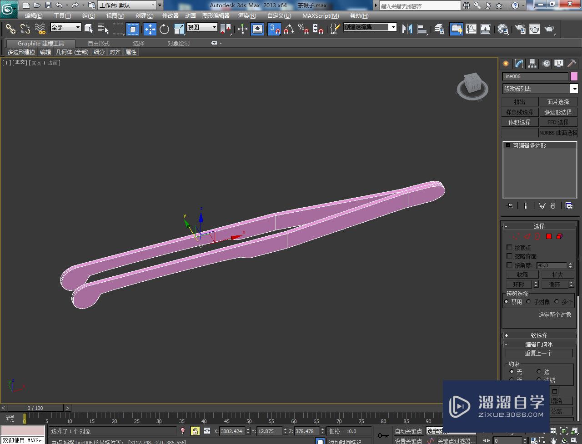Expand the 可编辑多边形 stack entry

click(x=508, y=145)
